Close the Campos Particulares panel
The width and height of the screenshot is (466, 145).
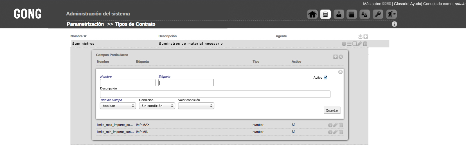click(x=341, y=57)
